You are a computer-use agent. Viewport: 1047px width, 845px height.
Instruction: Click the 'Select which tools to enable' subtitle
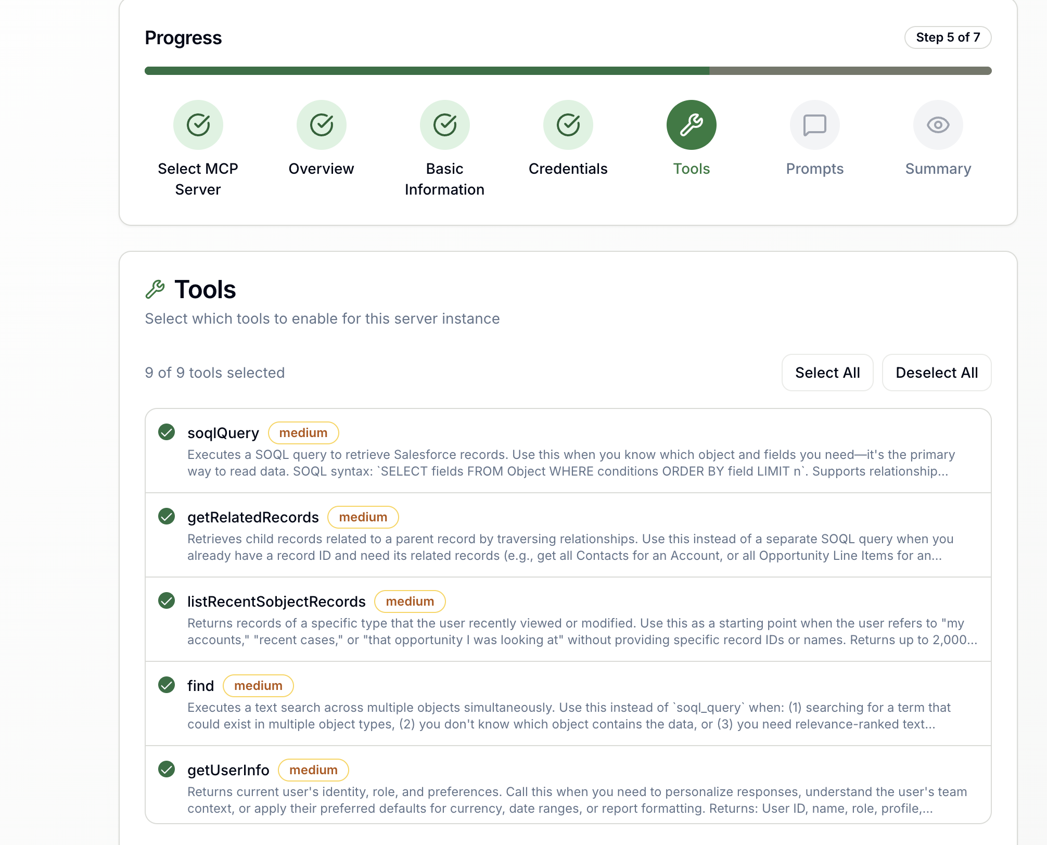tap(322, 318)
